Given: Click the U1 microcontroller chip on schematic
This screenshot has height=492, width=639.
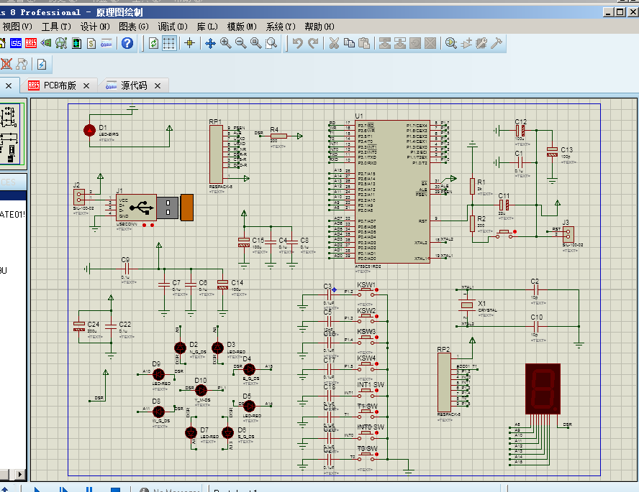Looking at the screenshot, I should (x=394, y=192).
